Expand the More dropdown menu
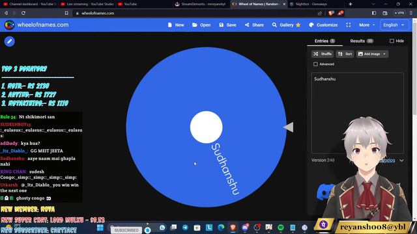This screenshot has width=417, height=234. click(367, 25)
